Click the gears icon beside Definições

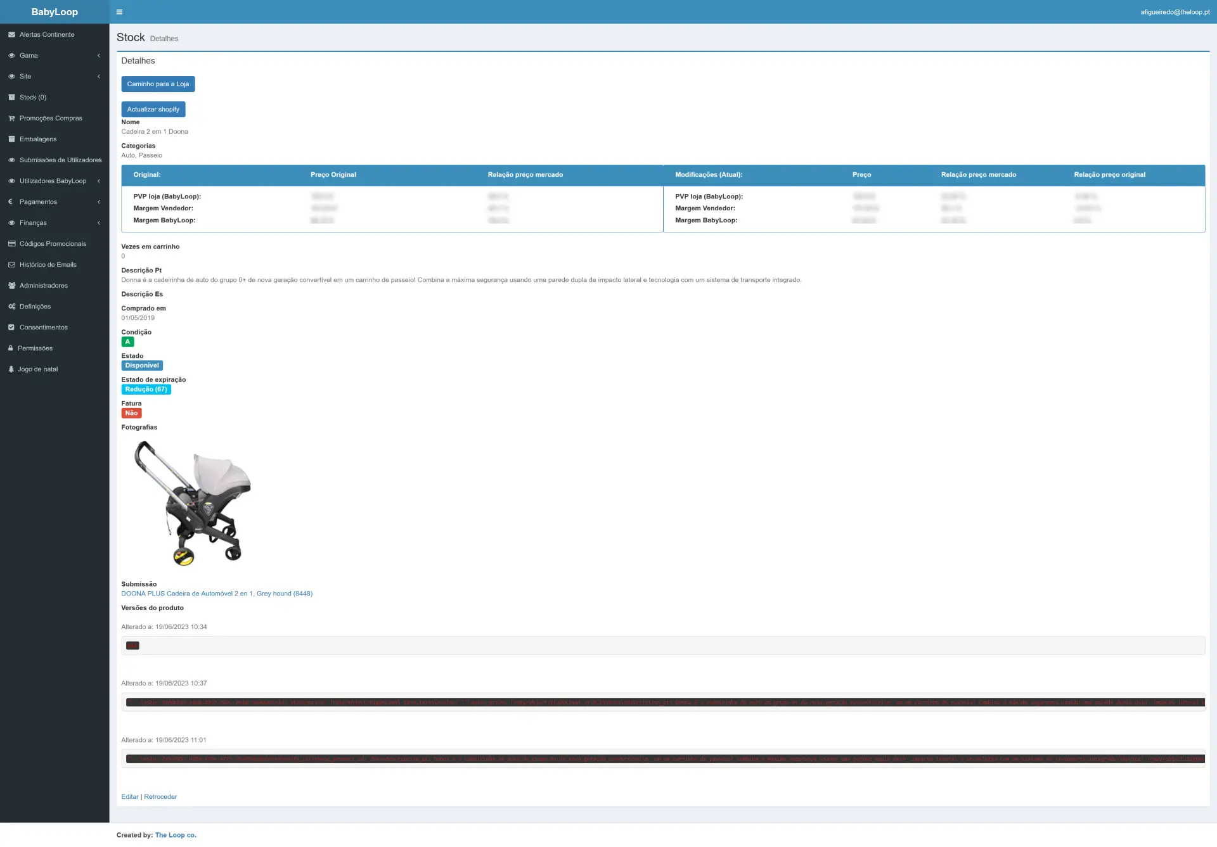click(11, 307)
